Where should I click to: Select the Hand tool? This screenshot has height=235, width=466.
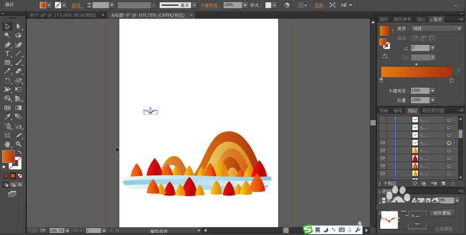tap(7, 144)
